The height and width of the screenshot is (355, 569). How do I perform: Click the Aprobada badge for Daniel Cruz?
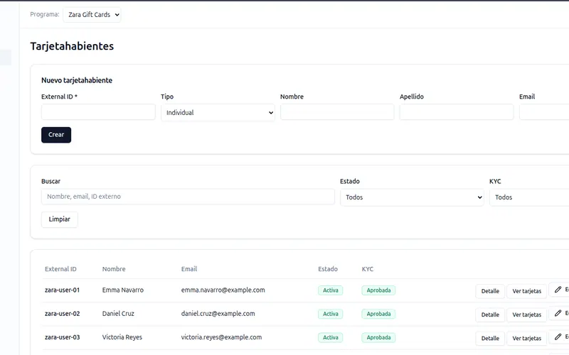point(378,314)
